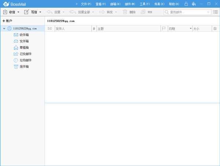Click the 帐户 add account button
Screen dimensions: 220x166
coord(7,21)
